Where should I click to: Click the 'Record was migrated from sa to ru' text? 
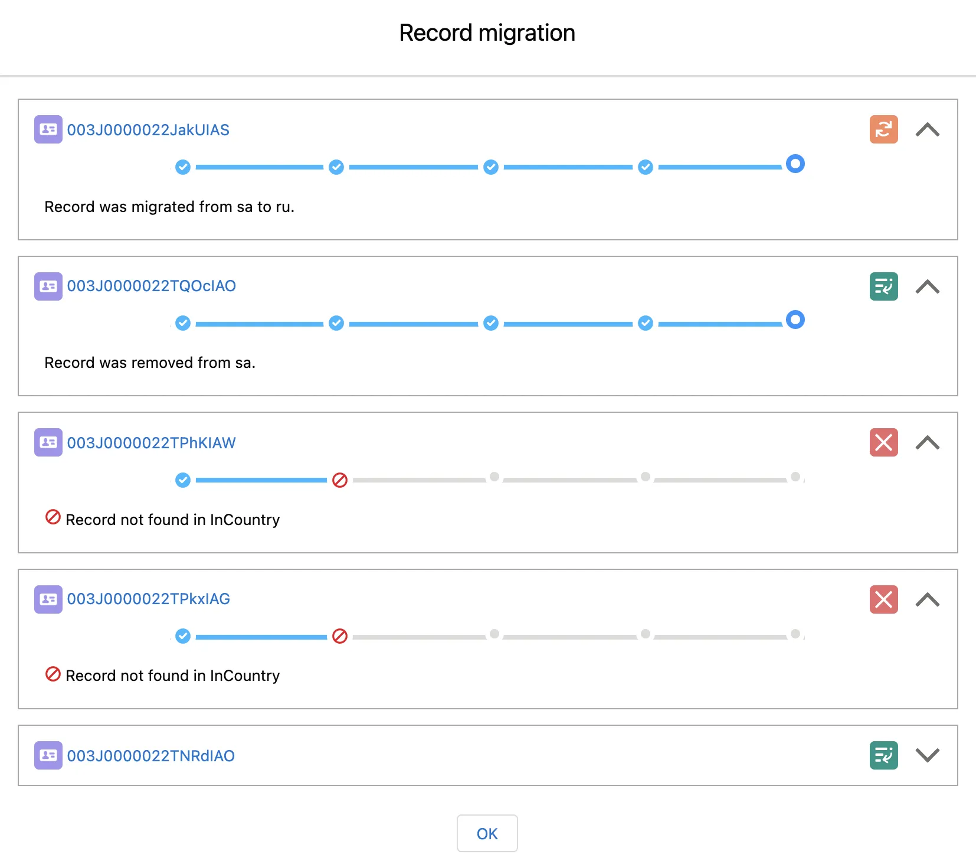pos(169,207)
